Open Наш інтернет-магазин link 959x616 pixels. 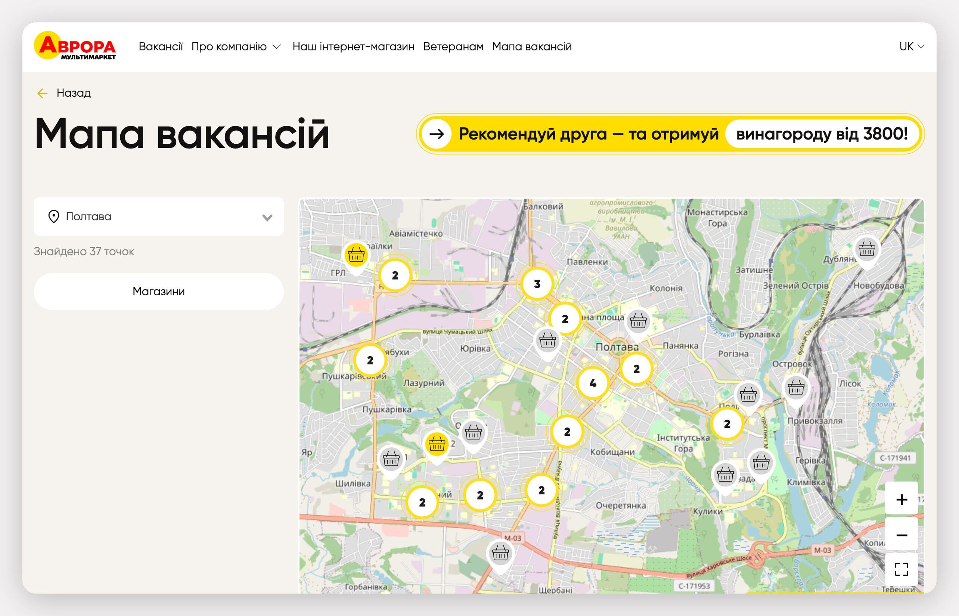point(353,46)
